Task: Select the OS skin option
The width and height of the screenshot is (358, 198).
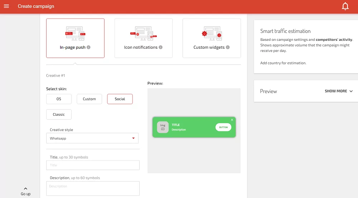Action: pyautogui.click(x=59, y=99)
